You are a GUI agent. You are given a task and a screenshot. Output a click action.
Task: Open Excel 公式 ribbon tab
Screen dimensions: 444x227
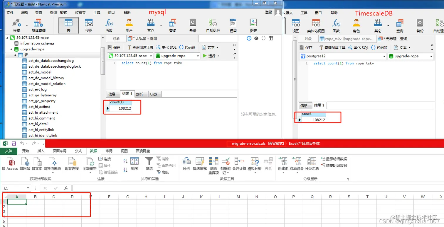click(78, 151)
